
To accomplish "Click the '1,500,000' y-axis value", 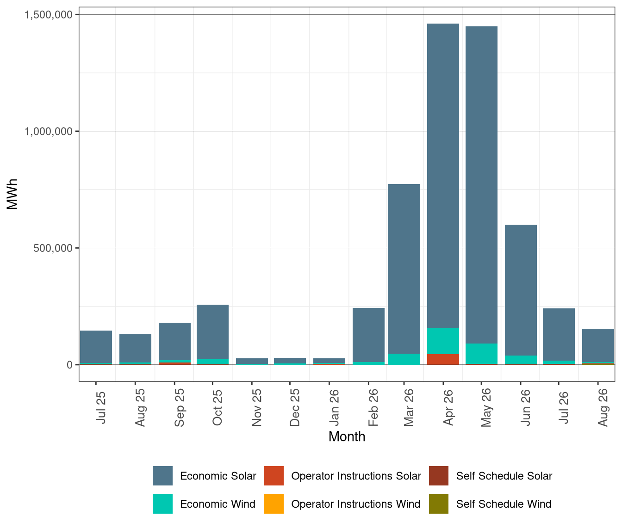I will tap(48, 15).
